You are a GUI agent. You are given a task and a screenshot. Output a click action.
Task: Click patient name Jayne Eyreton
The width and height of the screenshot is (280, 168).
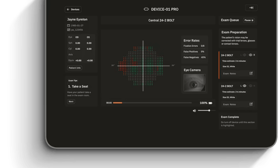[x=77, y=19]
